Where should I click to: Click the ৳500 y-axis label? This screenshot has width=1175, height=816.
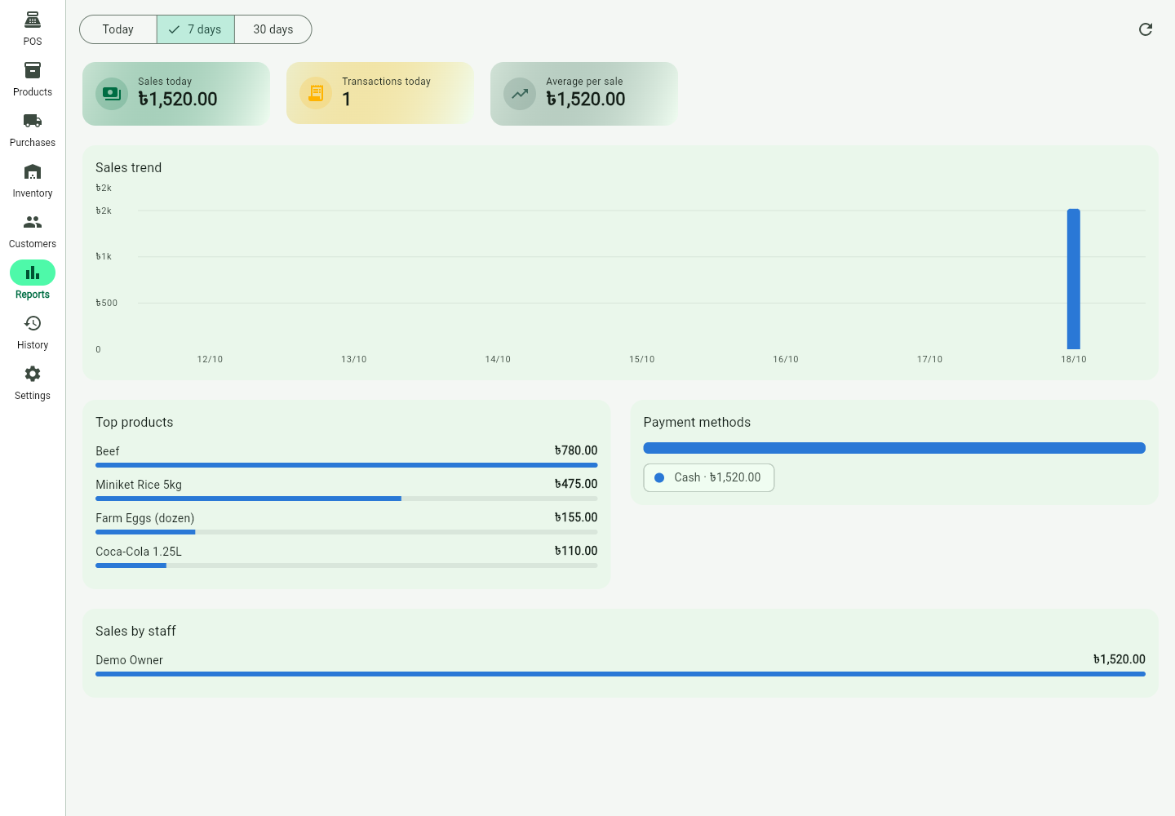pos(107,303)
